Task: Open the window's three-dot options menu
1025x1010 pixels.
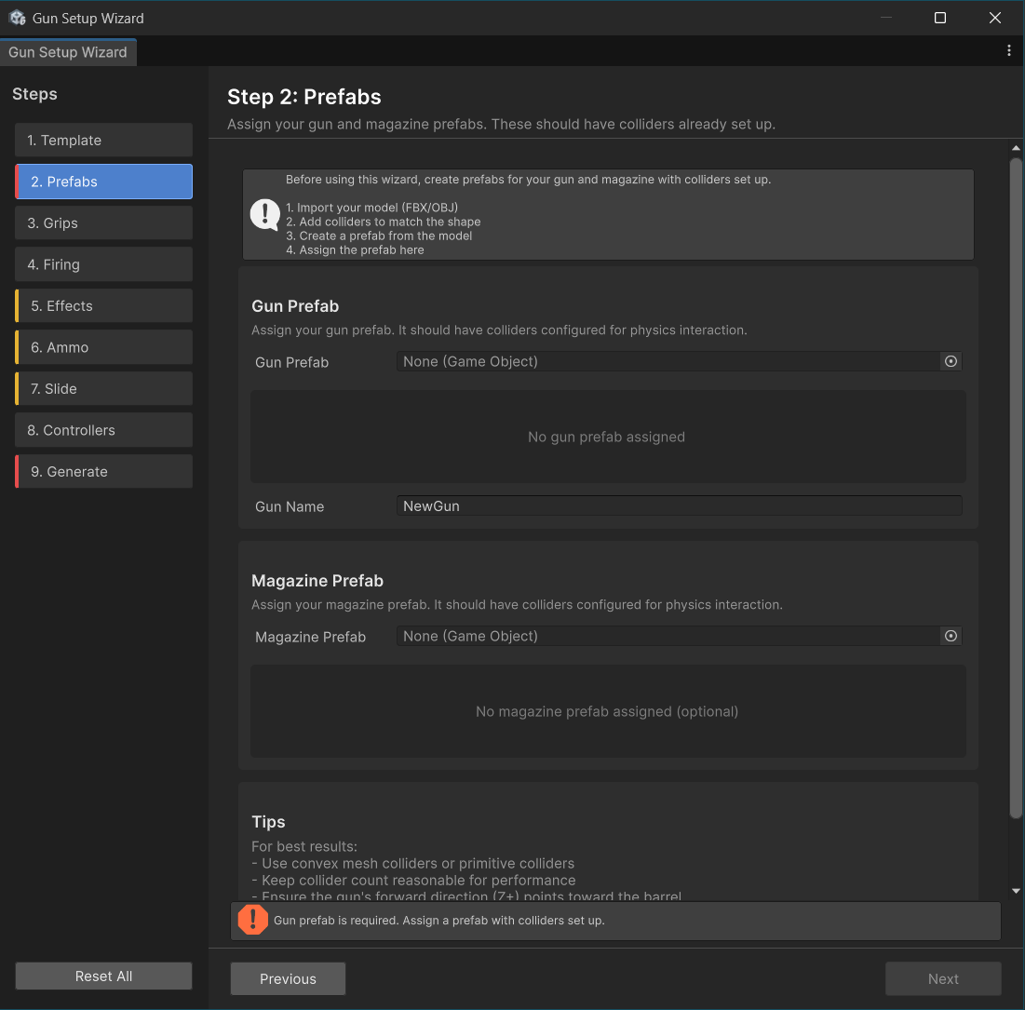Action: coord(1008,51)
